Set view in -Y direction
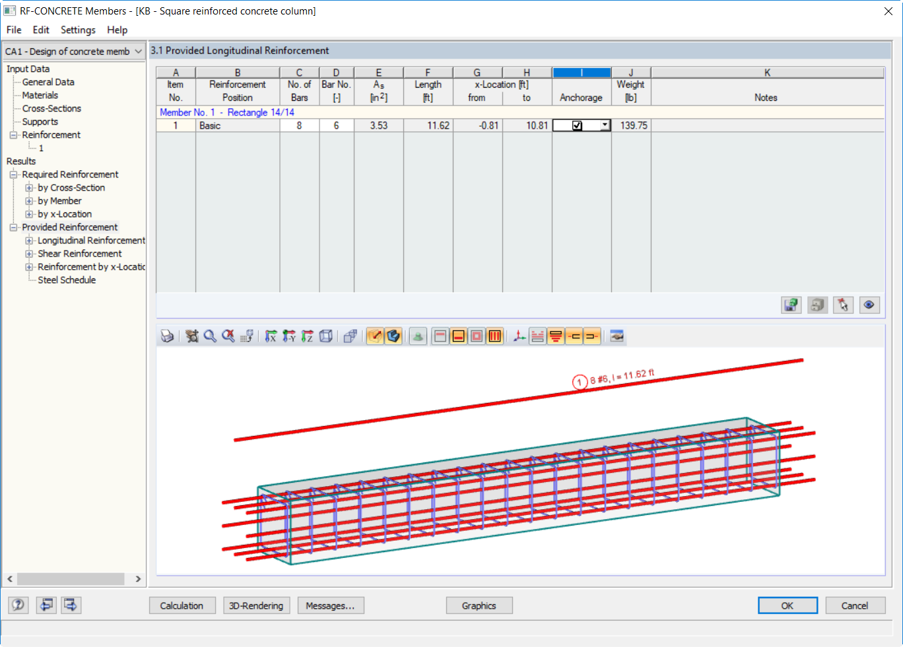Screen dimensions: 903x647 (x=289, y=336)
